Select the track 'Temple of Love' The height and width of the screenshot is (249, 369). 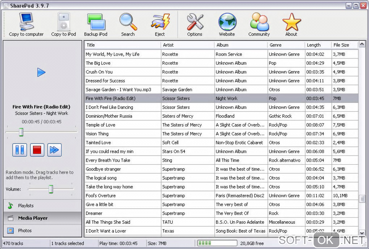(x=221, y=125)
